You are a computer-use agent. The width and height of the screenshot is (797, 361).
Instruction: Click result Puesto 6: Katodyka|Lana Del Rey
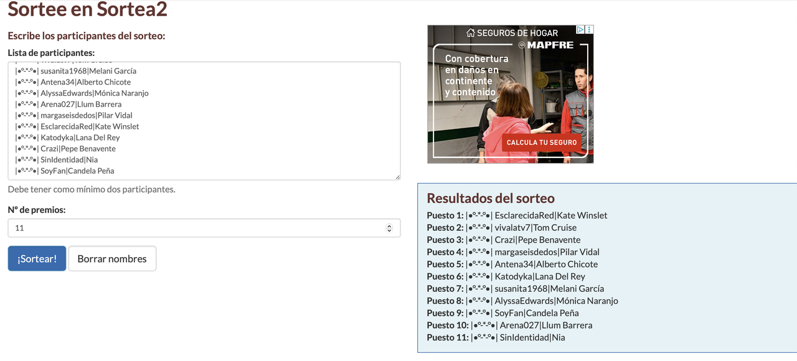pos(506,276)
